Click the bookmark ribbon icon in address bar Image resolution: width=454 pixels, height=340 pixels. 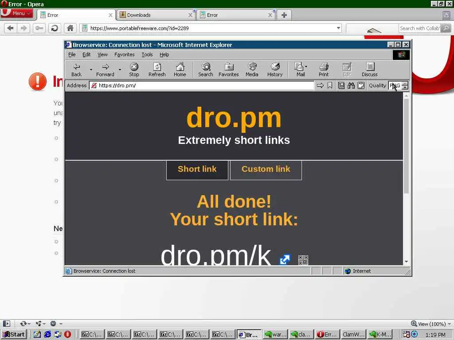(330, 85)
